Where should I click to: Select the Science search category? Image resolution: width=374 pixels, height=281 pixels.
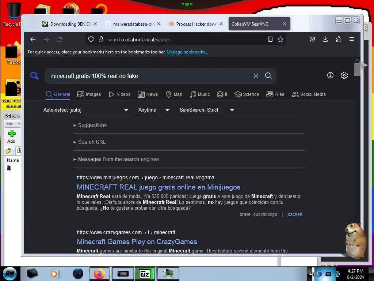pos(247,94)
